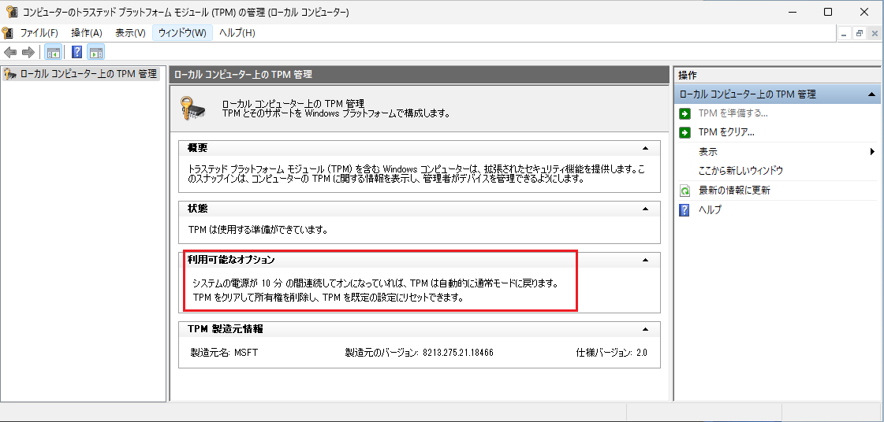Close the inner MDI child window
The image size is (884, 422).
[875, 33]
